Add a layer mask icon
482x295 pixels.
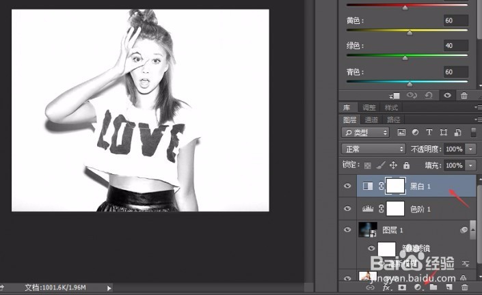click(402, 287)
